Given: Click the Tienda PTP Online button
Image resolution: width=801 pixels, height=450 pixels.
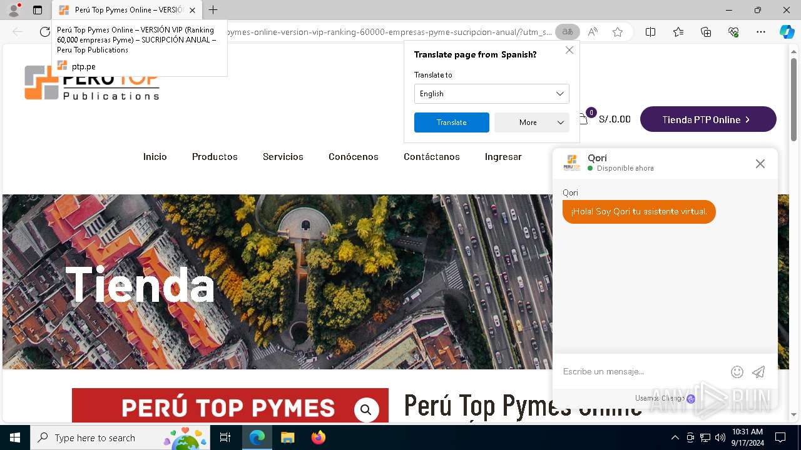Looking at the screenshot, I should click(x=708, y=119).
